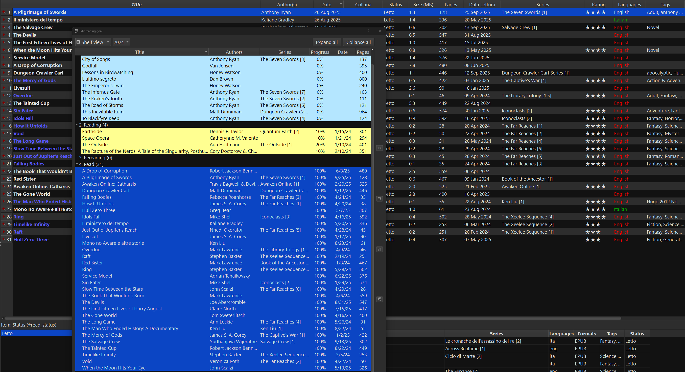Close the Edit reading goal dialog
The image size is (685, 372).
click(380, 31)
